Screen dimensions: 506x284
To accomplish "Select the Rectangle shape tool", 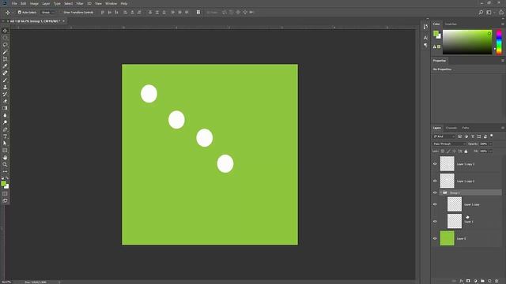I will (5, 151).
